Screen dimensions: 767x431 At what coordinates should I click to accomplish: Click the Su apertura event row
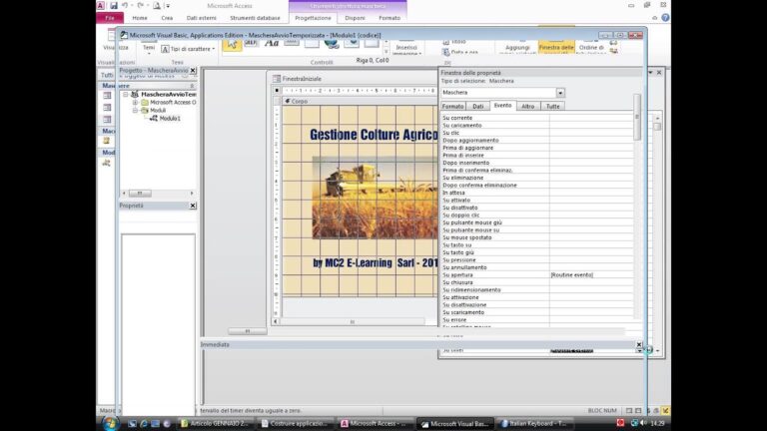(x=536, y=275)
